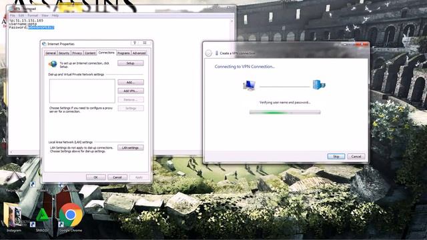Click 'Verifying user name and password...' status text
427x240 pixels.
tap(285, 103)
